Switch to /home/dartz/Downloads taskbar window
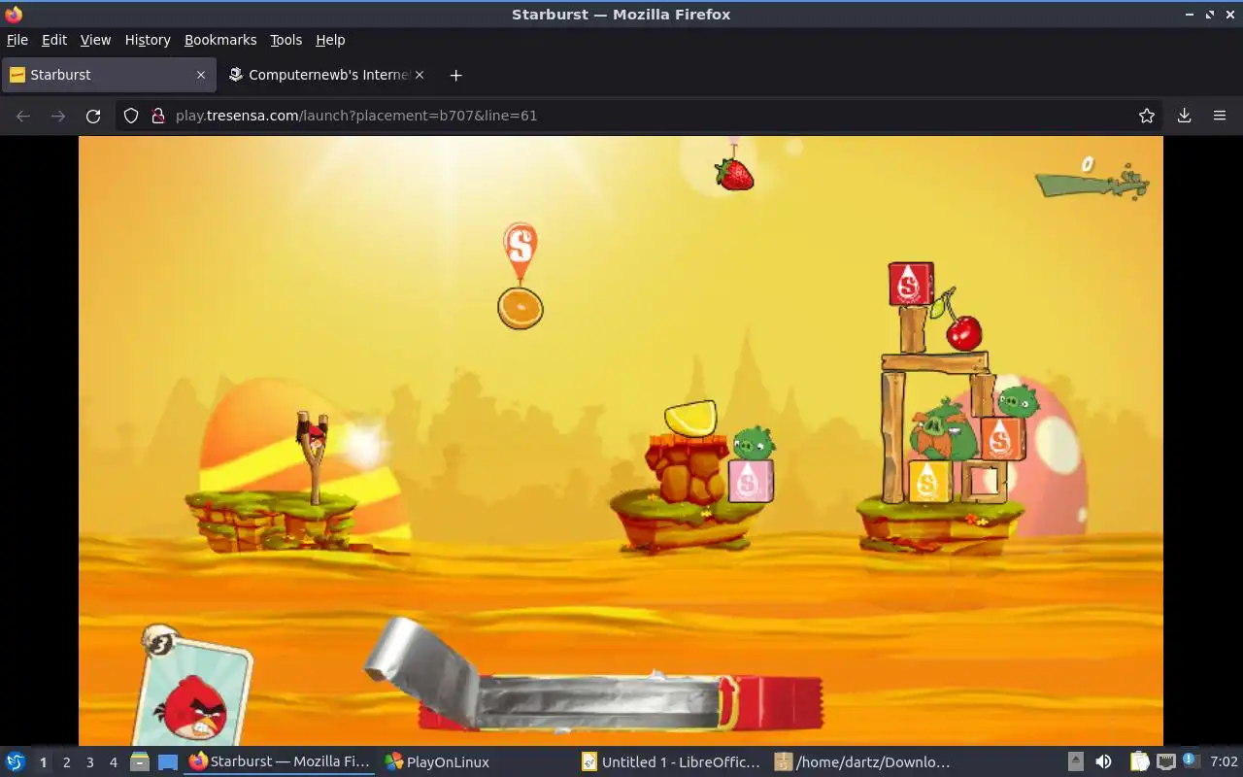This screenshot has height=777, width=1243. pyautogui.click(x=863, y=762)
